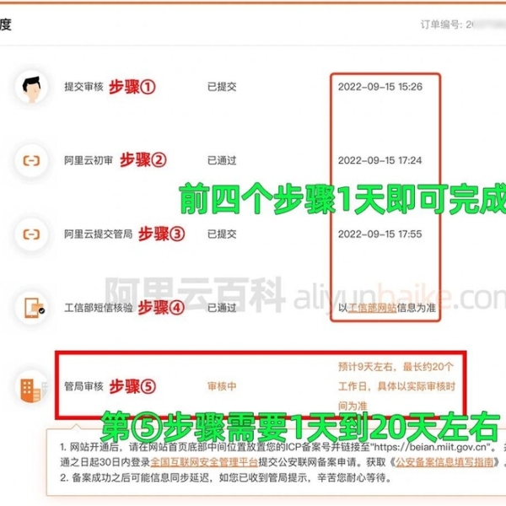This screenshot has height=506, width=506.
Task: Click the 工信部短信核验 step label
Action: (x=98, y=308)
